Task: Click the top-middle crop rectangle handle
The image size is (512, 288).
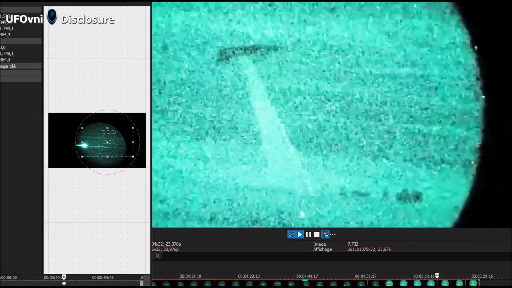Action: click(108, 128)
